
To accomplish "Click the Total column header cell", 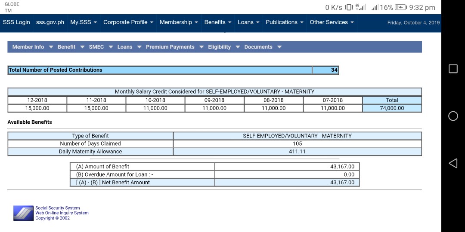I will pyautogui.click(x=392, y=100).
